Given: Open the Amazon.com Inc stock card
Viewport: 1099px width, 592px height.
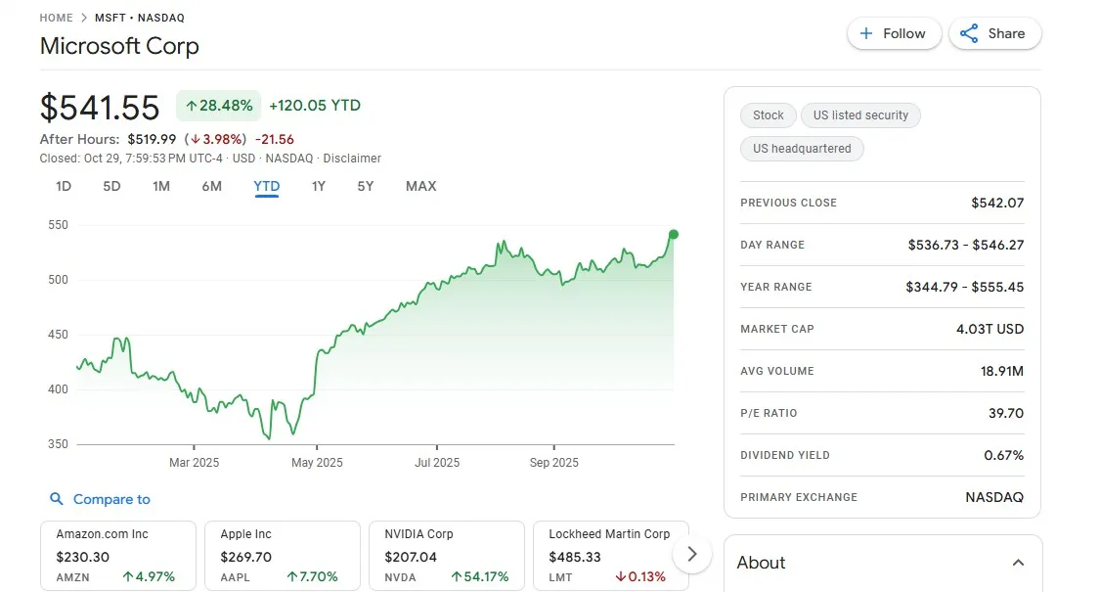Looking at the screenshot, I should click(x=117, y=554).
